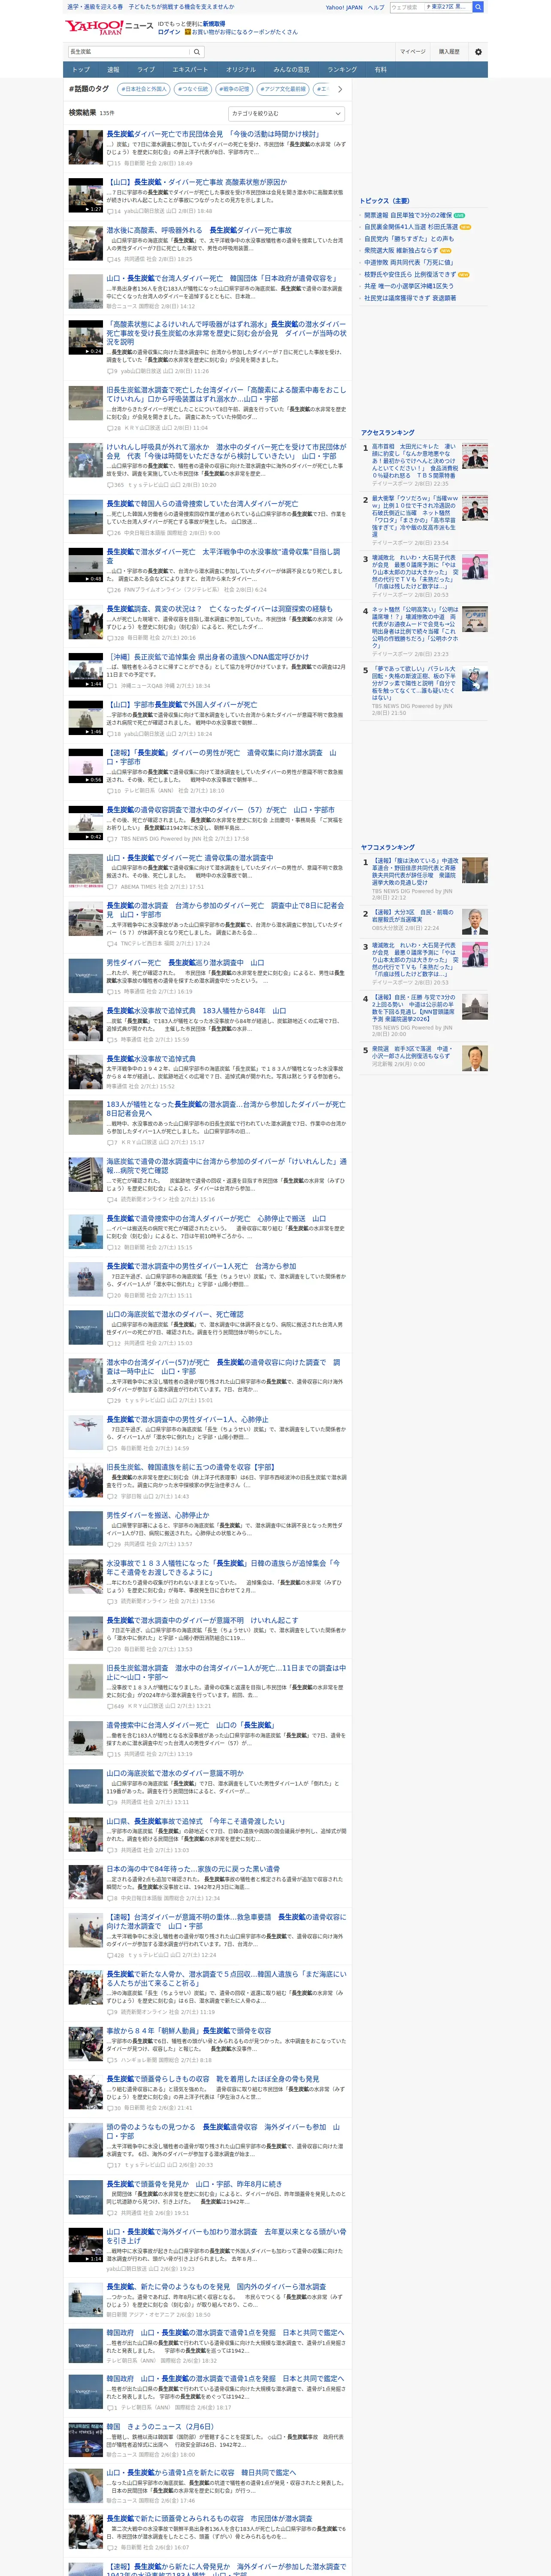Screen dimensions: 551x2576
Task: Open the オリジナル tab
Action: pyautogui.click(x=241, y=70)
